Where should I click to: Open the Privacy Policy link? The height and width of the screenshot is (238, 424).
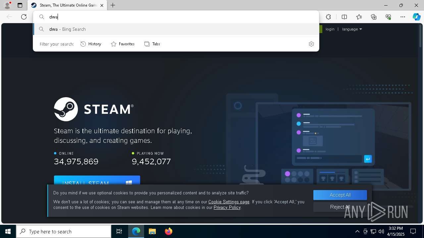click(x=227, y=208)
